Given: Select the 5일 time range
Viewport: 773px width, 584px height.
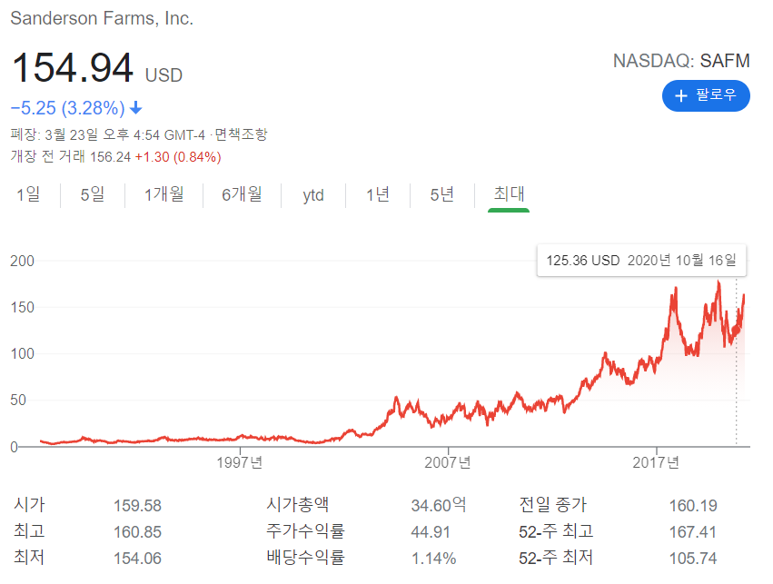Looking at the screenshot, I should pyautogui.click(x=92, y=194).
